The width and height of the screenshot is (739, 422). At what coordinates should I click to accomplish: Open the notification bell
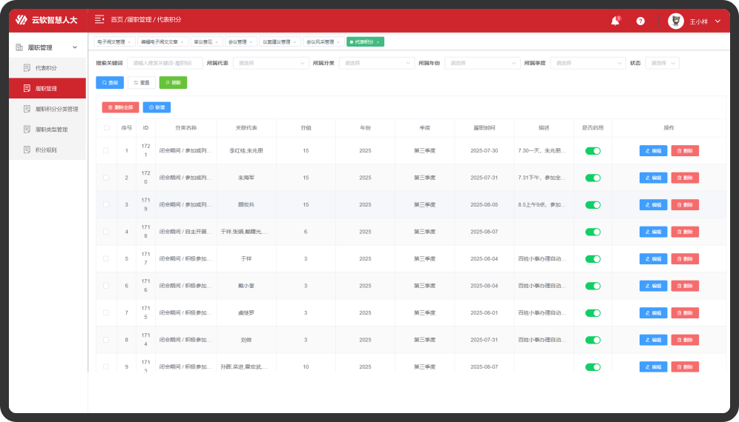[615, 21]
